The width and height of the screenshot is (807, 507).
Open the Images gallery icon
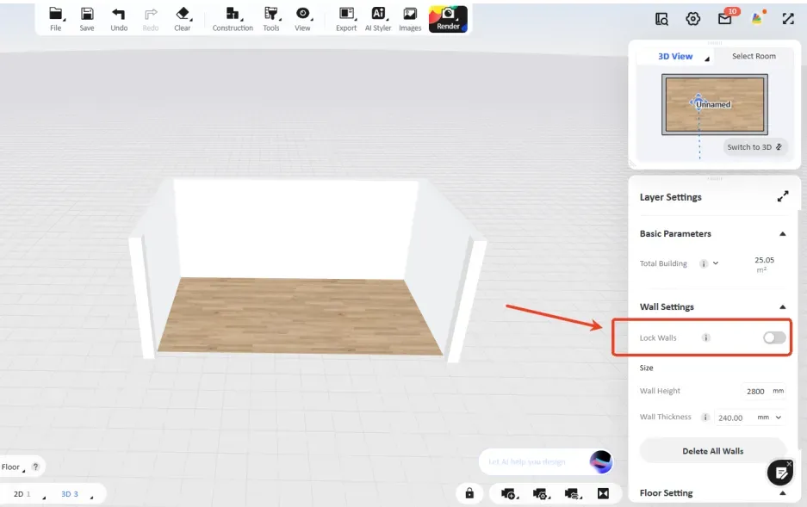point(410,18)
